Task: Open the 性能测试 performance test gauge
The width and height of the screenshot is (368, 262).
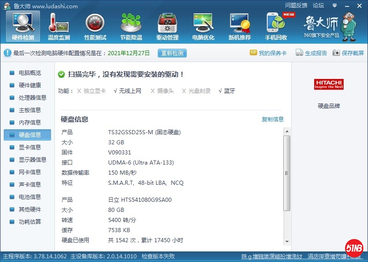Action: click(95, 26)
